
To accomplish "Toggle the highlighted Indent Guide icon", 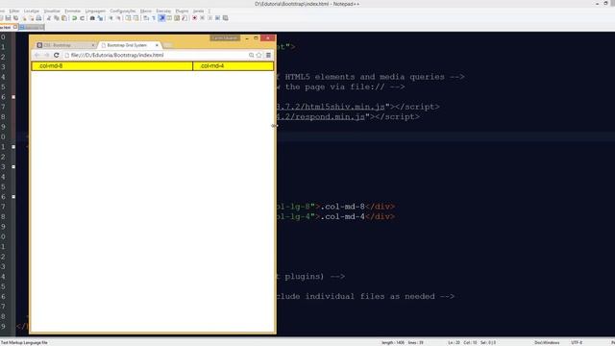I will pyautogui.click(x=161, y=18).
